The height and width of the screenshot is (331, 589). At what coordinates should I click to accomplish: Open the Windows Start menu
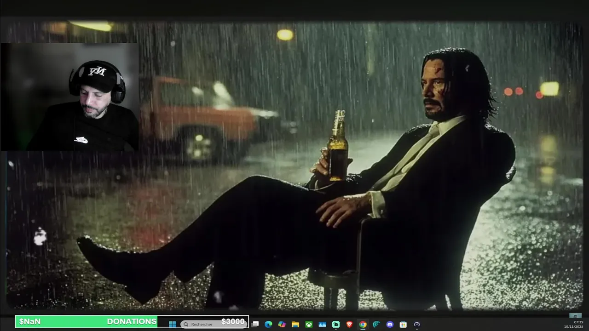click(173, 324)
